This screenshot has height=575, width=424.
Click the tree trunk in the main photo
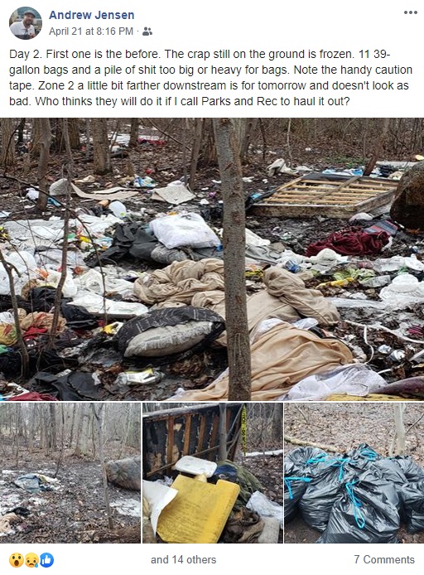coord(232,259)
